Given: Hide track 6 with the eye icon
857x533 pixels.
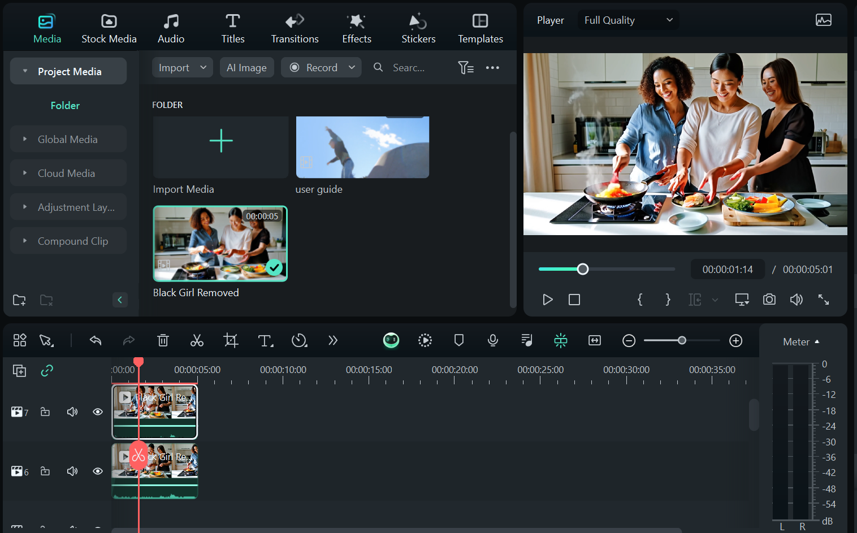Looking at the screenshot, I should [97, 471].
